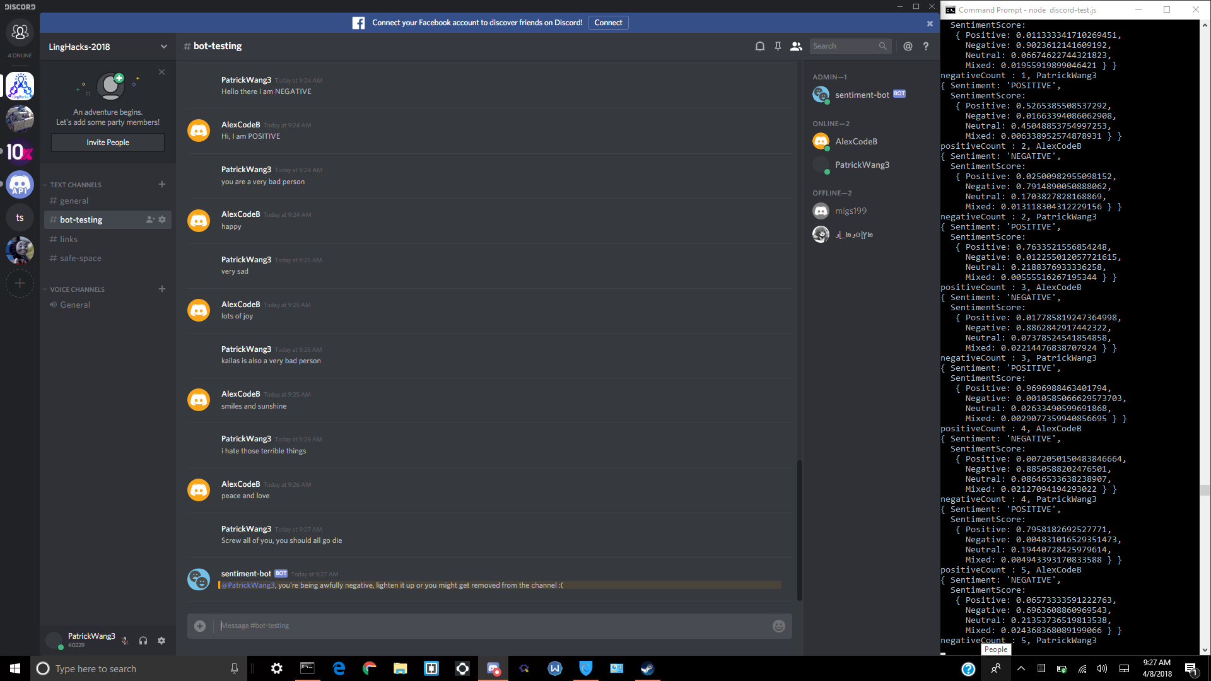
Task: Show pinned messages in bot-testing
Action: point(778,46)
